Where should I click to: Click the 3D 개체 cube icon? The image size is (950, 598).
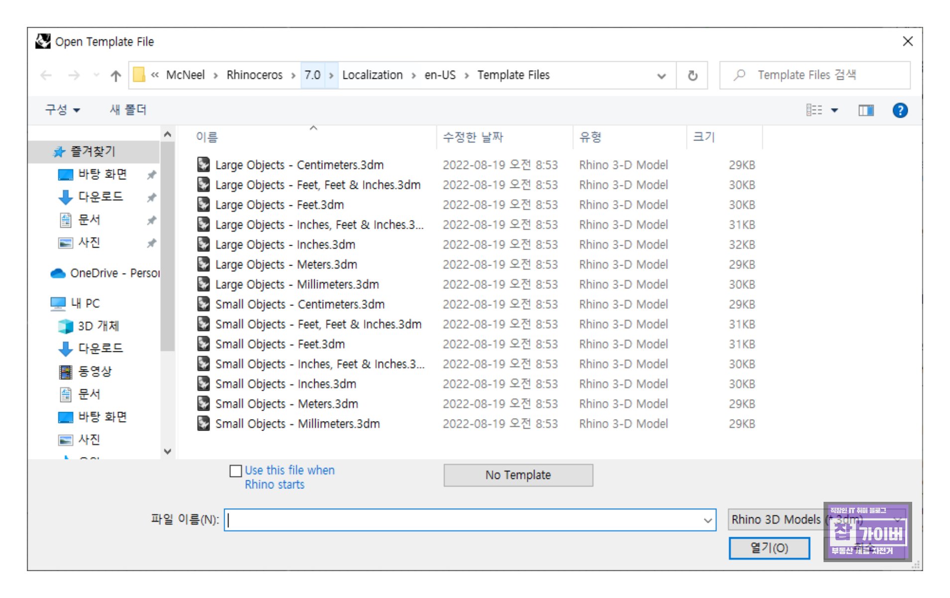tap(66, 326)
